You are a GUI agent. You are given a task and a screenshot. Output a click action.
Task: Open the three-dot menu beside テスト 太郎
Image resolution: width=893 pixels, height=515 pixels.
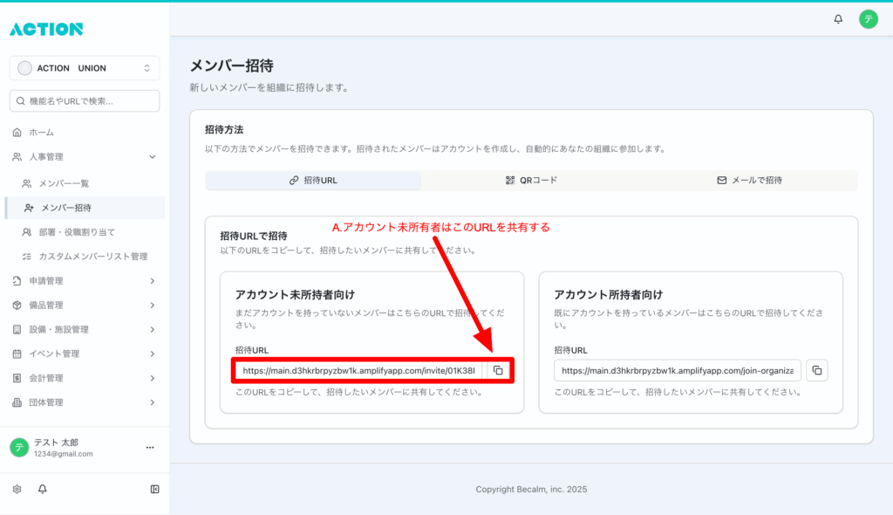149,448
